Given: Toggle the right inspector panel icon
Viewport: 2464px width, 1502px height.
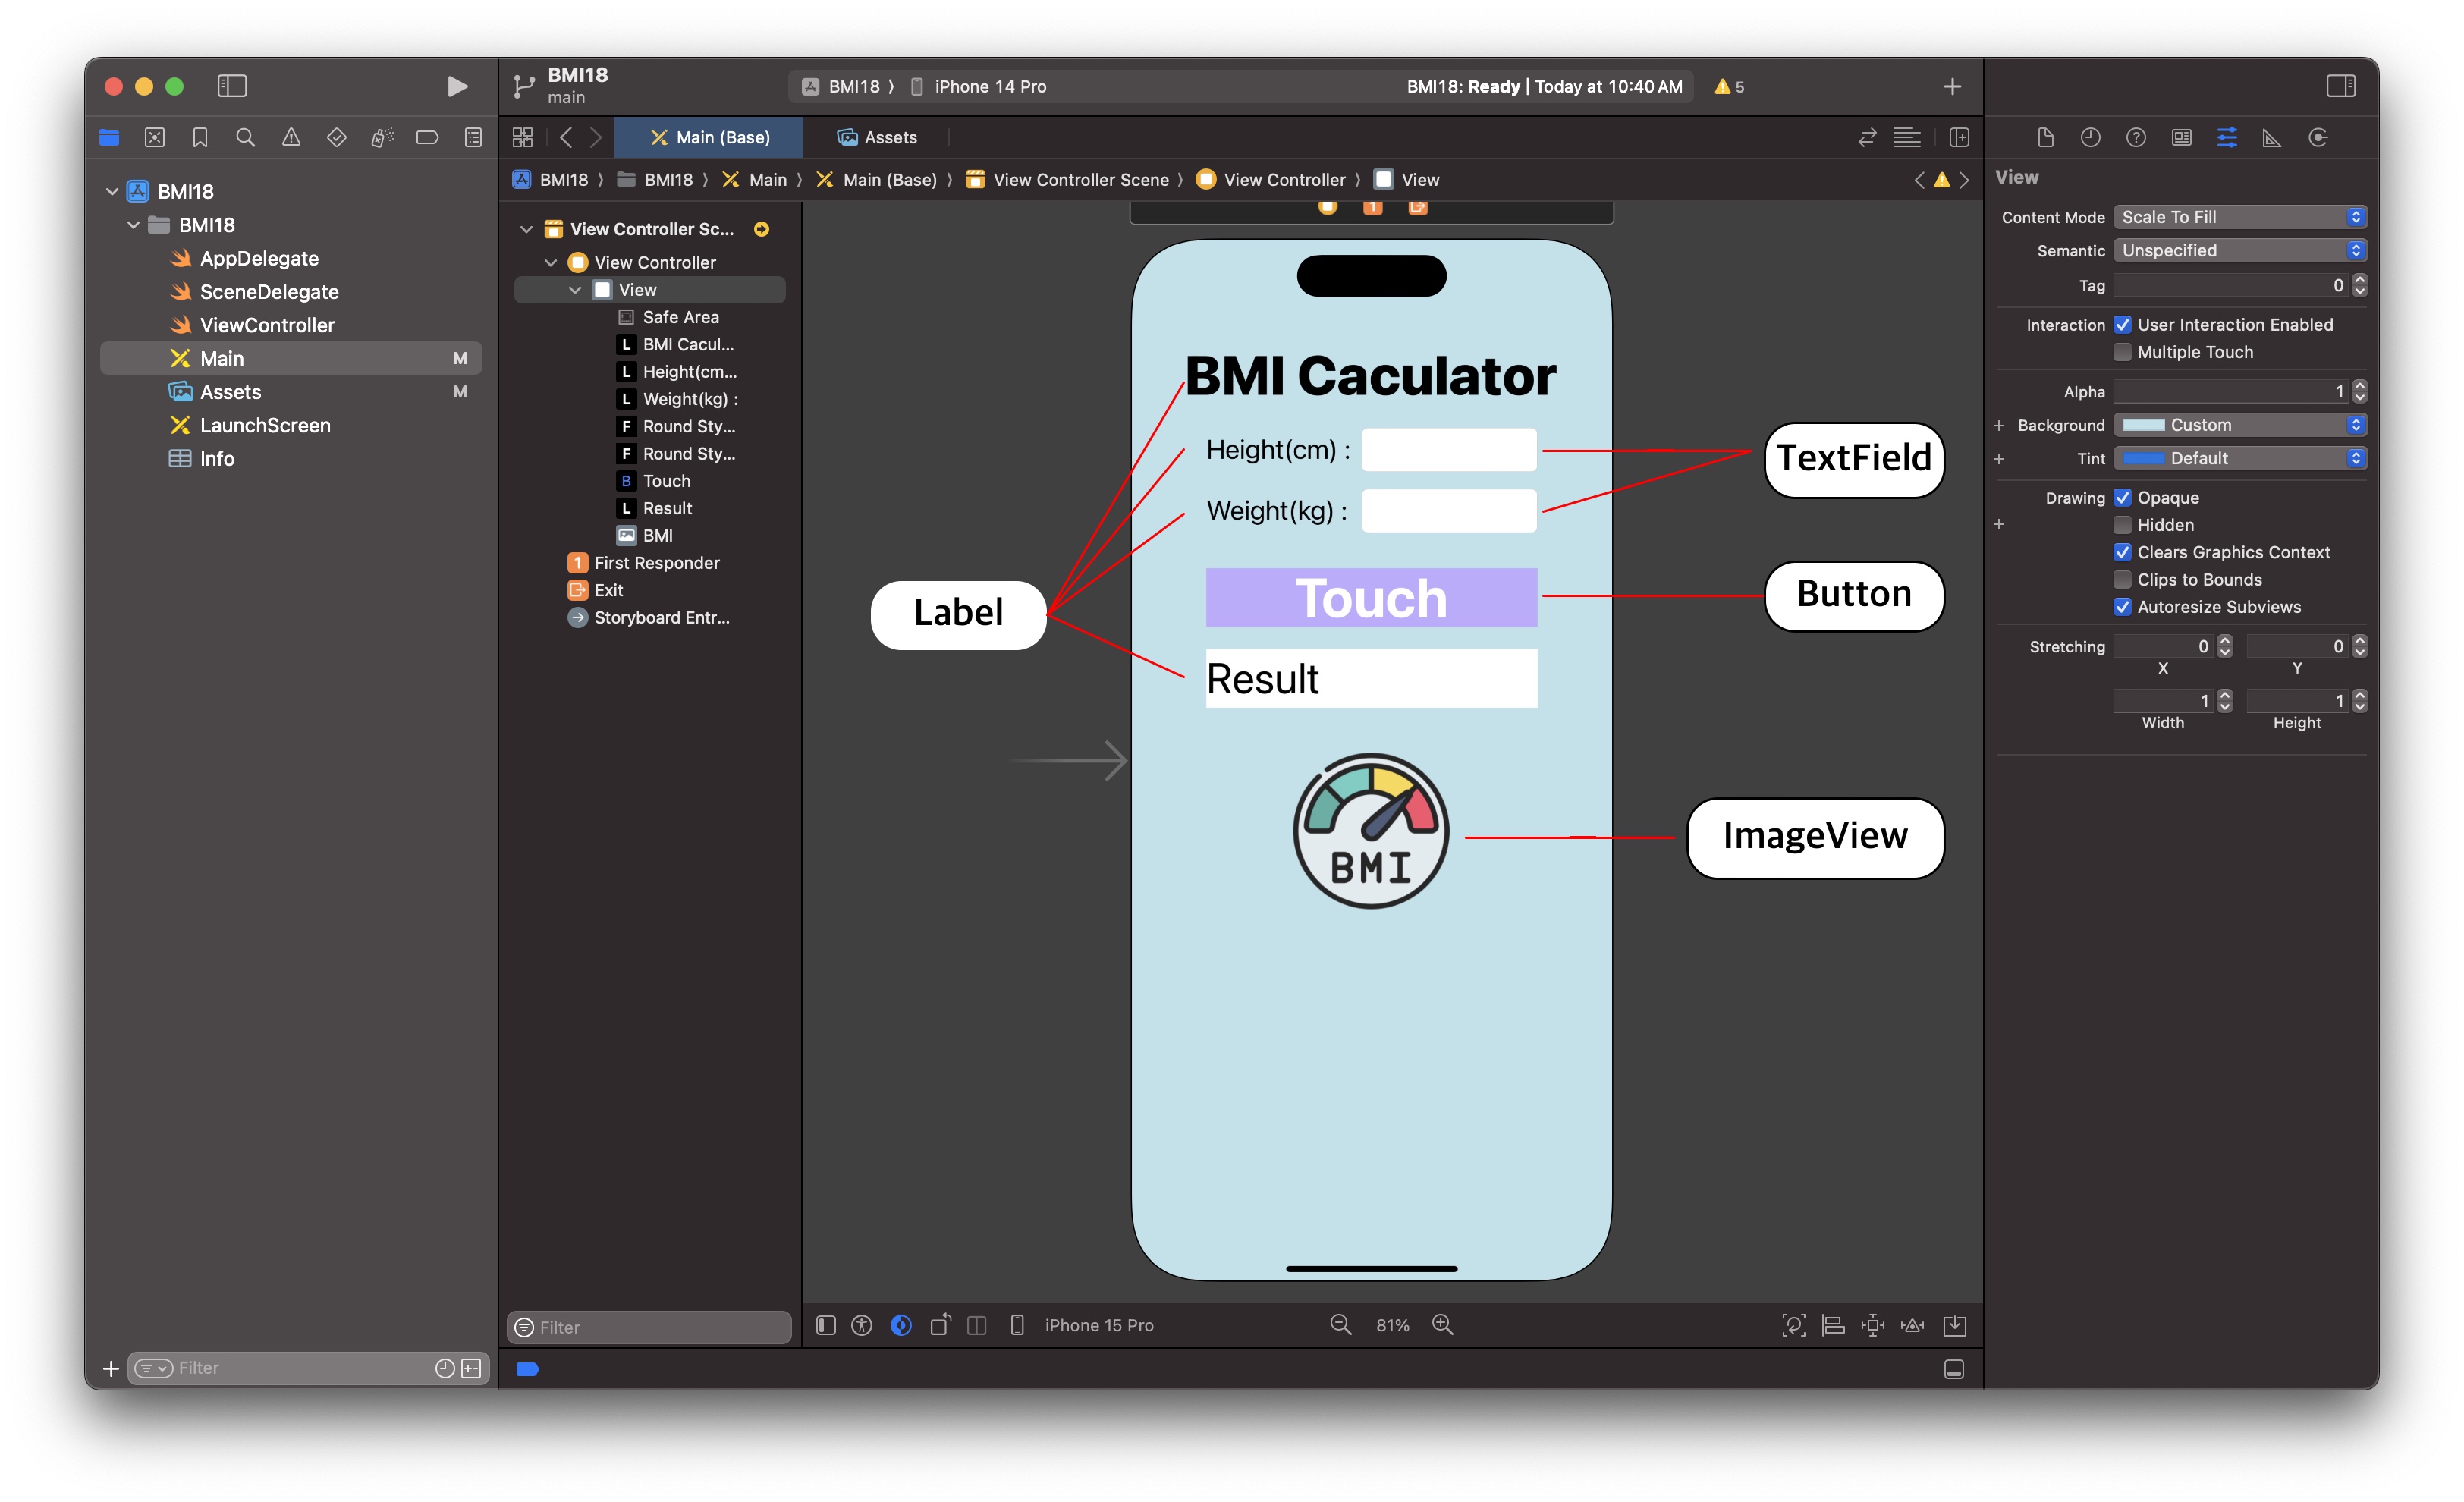Looking at the screenshot, I should [x=2340, y=86].
